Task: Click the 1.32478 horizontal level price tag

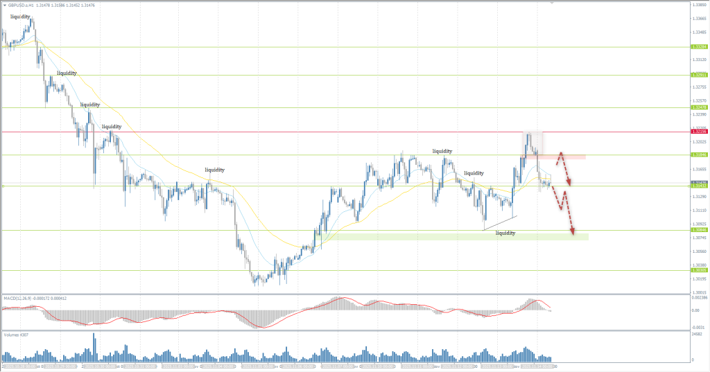Action: [698, 107]
